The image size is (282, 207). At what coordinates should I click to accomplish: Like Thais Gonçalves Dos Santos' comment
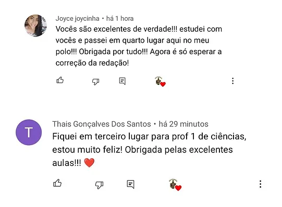tap(57, 183)
